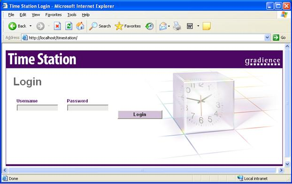Expand the address bar dropdown arrow

(267, 38)
